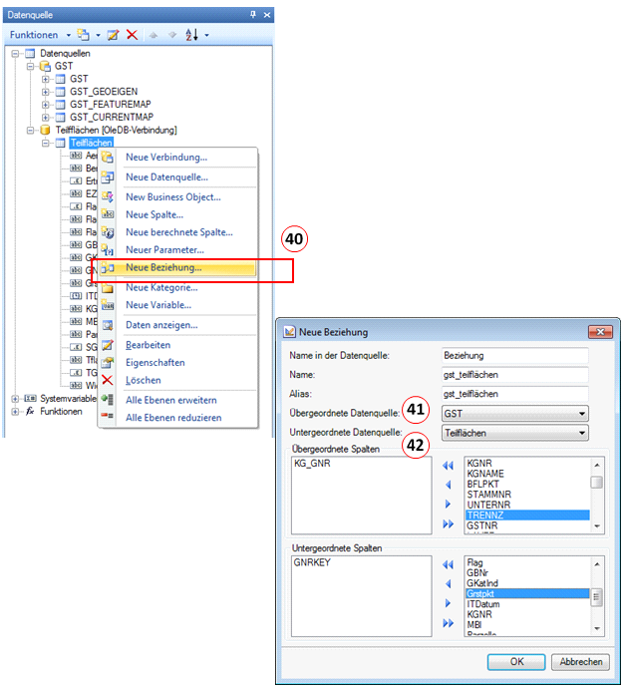
Task: Collapse the Datenquellen root node
Action: tap(15, 53)
